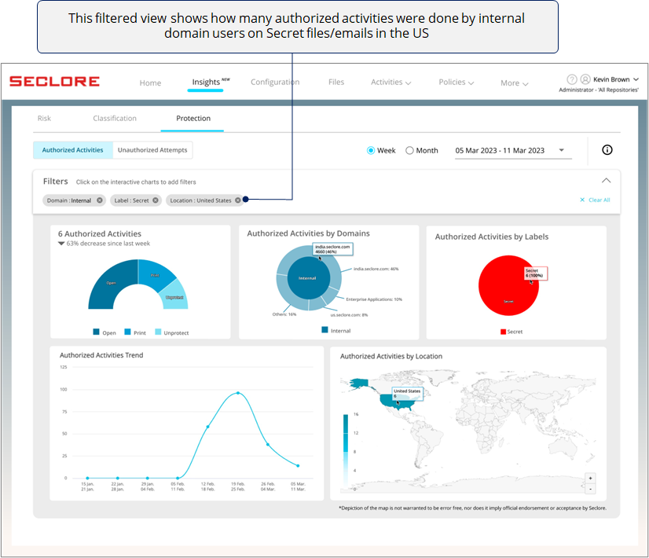This screenshot has height=558, width=649.
Task: Click the 19 Feb. peak trend point
Action: tap(237, 393)
